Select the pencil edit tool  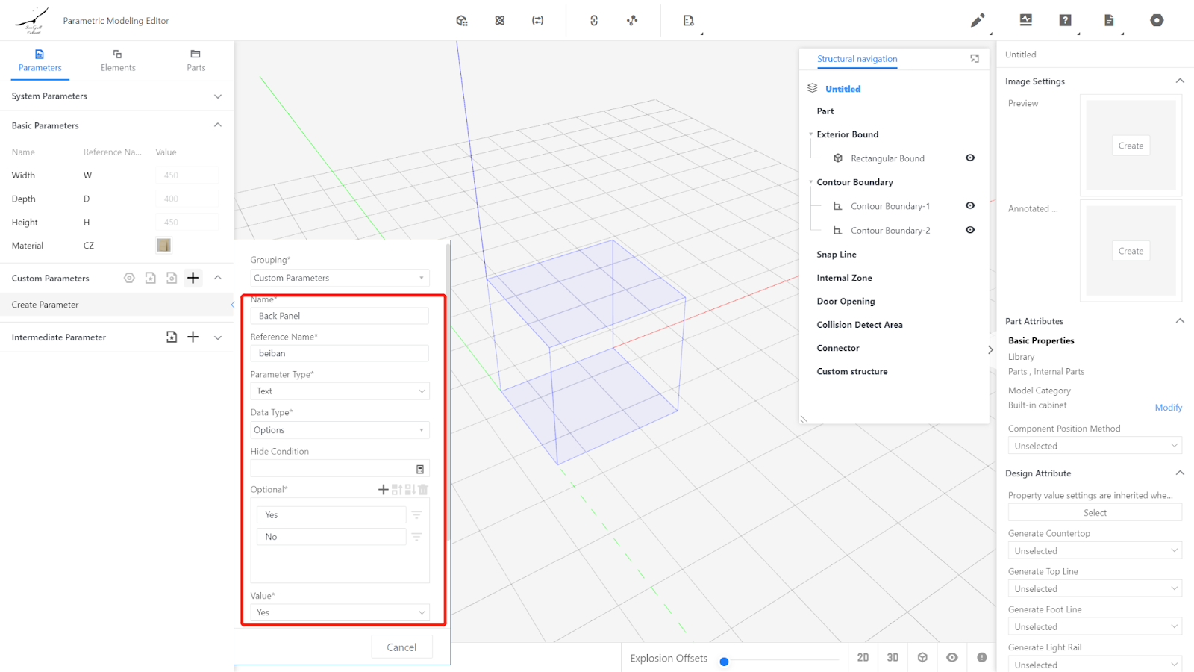(x=978, y=21)
